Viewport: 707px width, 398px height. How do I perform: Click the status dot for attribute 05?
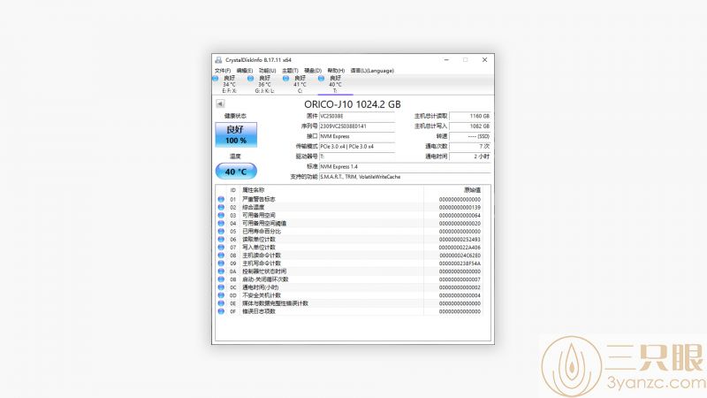tap(221, 231)
